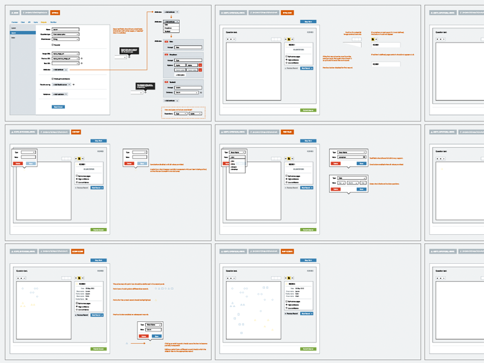Viewport: 484px width, 363px height.
Task: Open the add attribute dropdown in settings form
Action: click(60, 70)
